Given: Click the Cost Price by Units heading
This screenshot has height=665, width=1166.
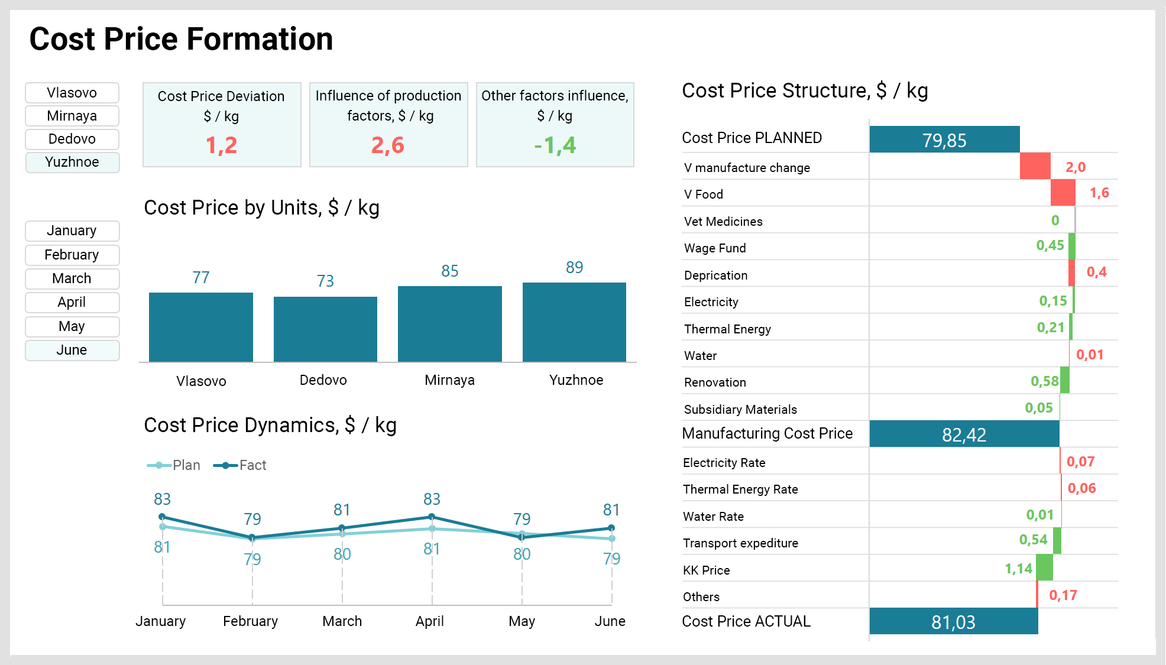Looking at the screenshot, I should (x=261, y=208).
